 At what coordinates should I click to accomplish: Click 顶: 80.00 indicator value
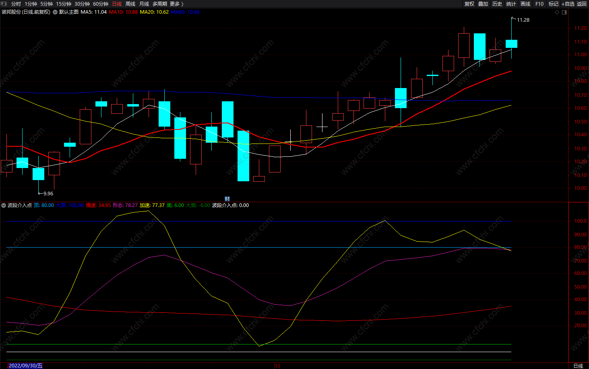point(44,205)
